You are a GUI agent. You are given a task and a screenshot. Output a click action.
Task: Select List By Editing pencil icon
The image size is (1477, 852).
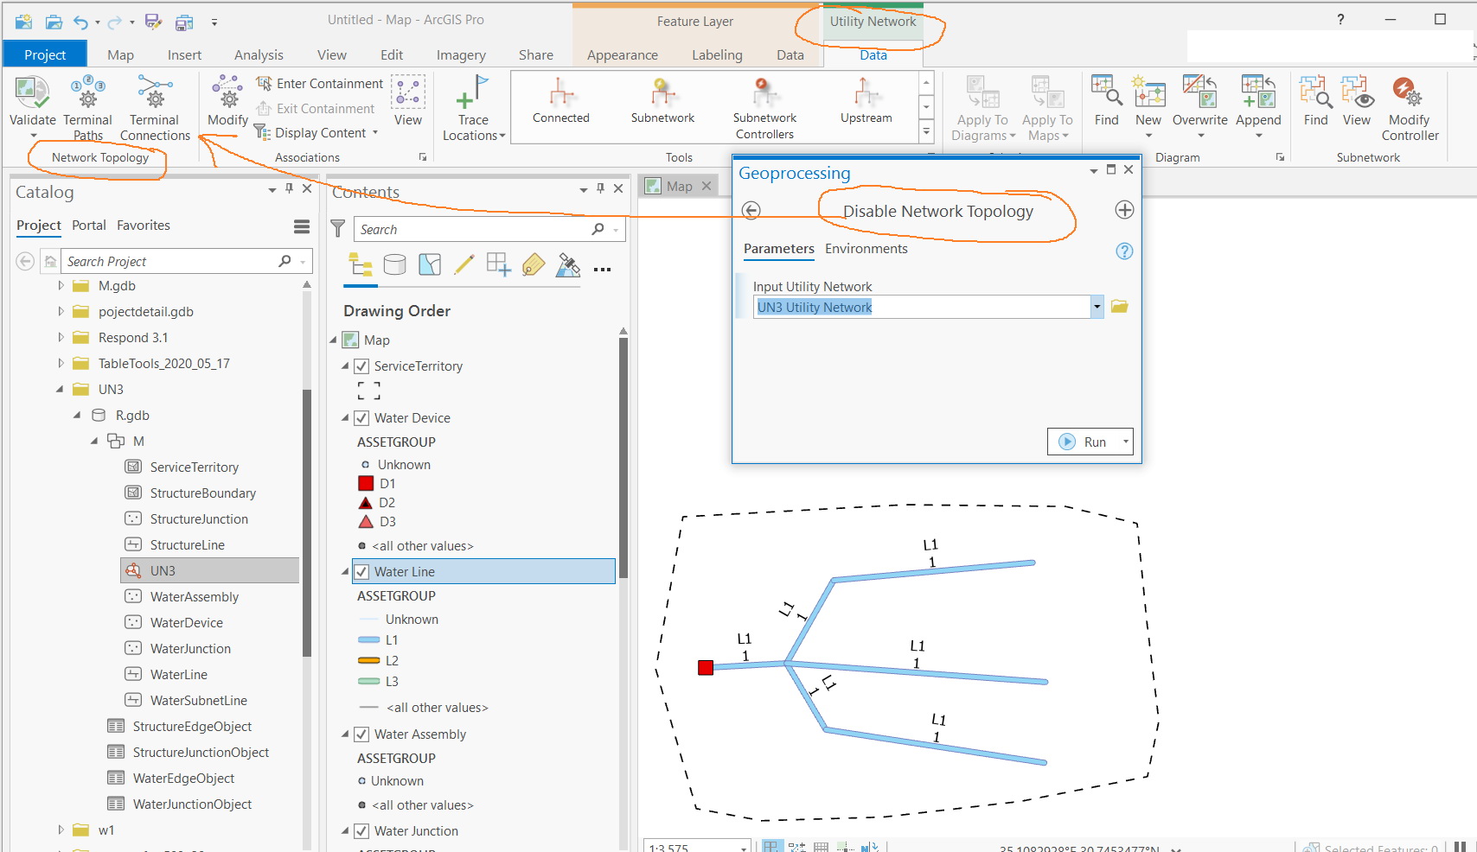pyautogui.click(x=464, y=264)
